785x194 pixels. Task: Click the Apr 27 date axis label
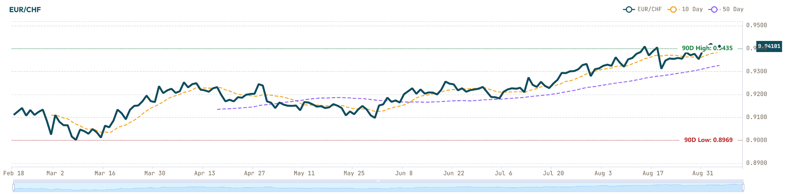(x=255, y=173)
